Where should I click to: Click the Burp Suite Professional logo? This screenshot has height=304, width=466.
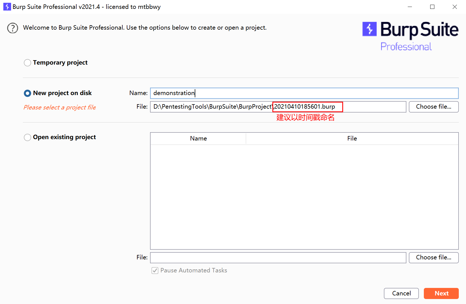(x=410, y=36)
